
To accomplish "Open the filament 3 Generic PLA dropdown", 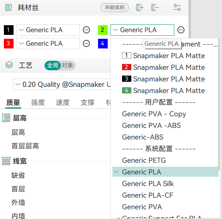I will (48, 44).
